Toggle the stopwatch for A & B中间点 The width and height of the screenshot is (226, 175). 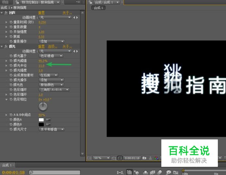(x=11, y=115)
